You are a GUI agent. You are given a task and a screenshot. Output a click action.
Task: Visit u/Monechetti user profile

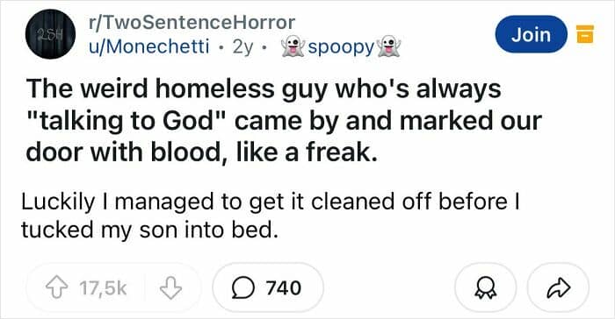click(148, 47)
